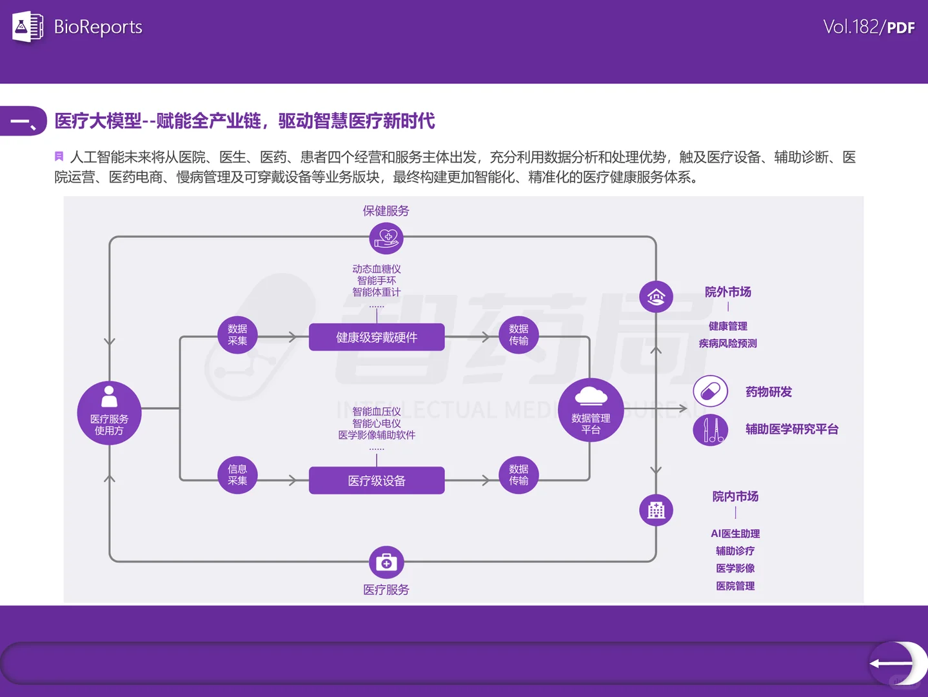Enable the upper 数据传输 node

[518, 334]
